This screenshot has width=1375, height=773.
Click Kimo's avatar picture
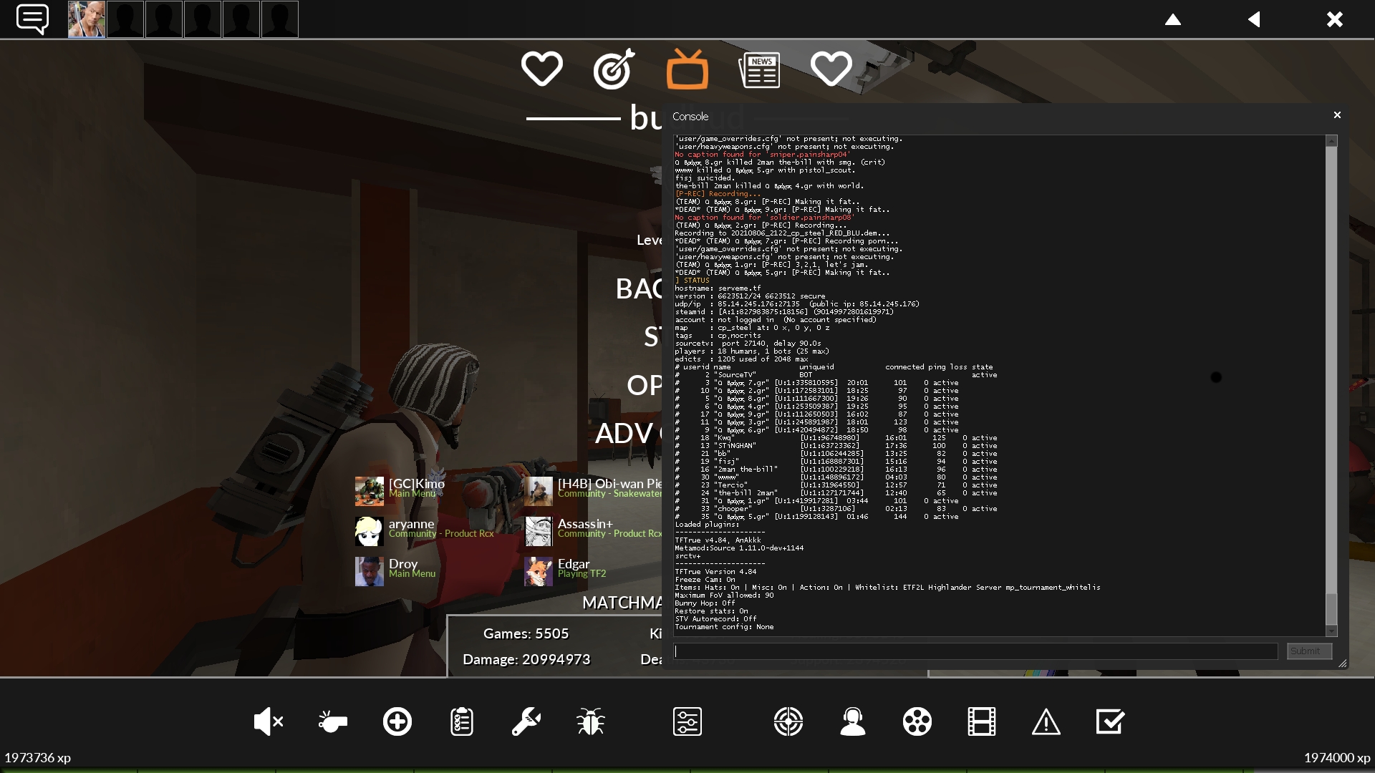[x=370, y=491]
